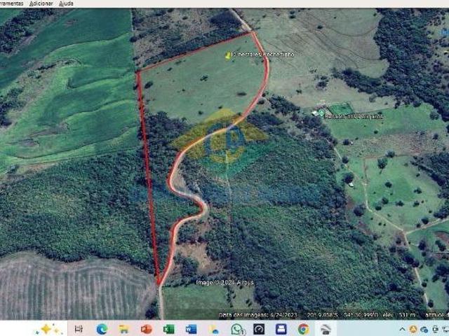Open the Adicionar menu
This screenshot has height=336, width=449.
[x=41, y=3]
